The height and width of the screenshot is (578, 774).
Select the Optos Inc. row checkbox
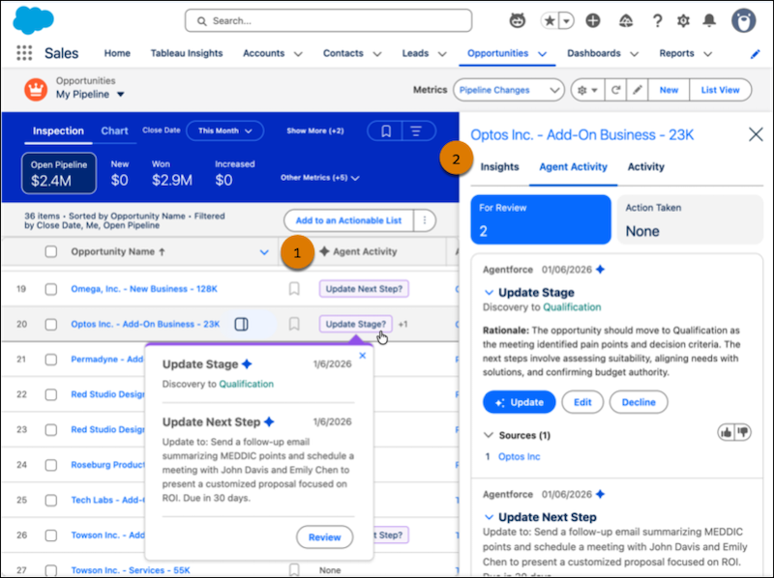pos(51,324)
